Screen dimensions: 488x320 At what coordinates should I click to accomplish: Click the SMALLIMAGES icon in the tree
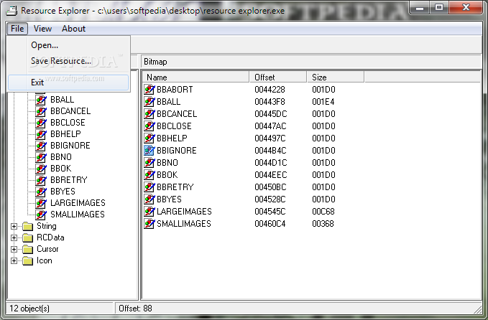[41, 215]
